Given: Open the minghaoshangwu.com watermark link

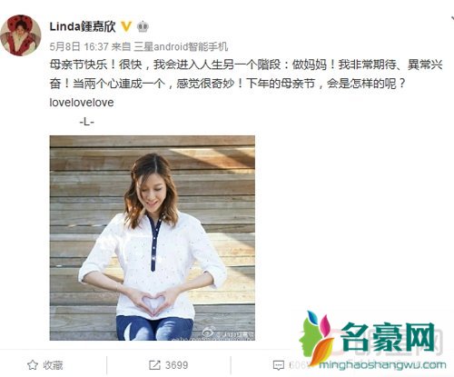Looking at the screenshot, I should [382, 365].
